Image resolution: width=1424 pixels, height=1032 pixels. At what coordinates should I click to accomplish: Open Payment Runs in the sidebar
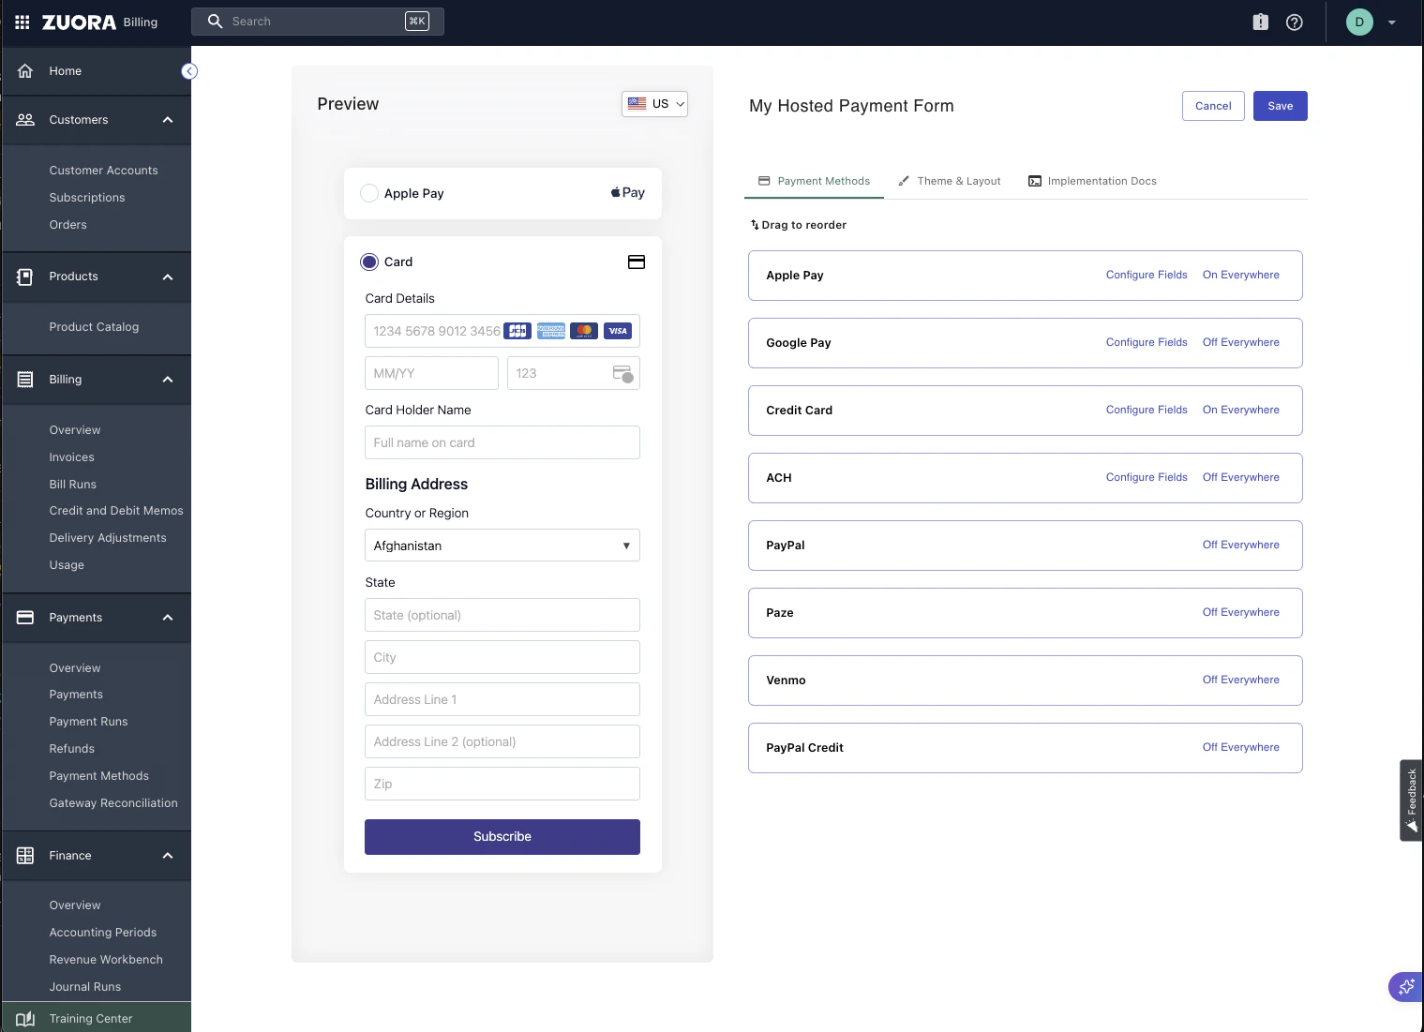pyautogui.click(x=88, y=722)
